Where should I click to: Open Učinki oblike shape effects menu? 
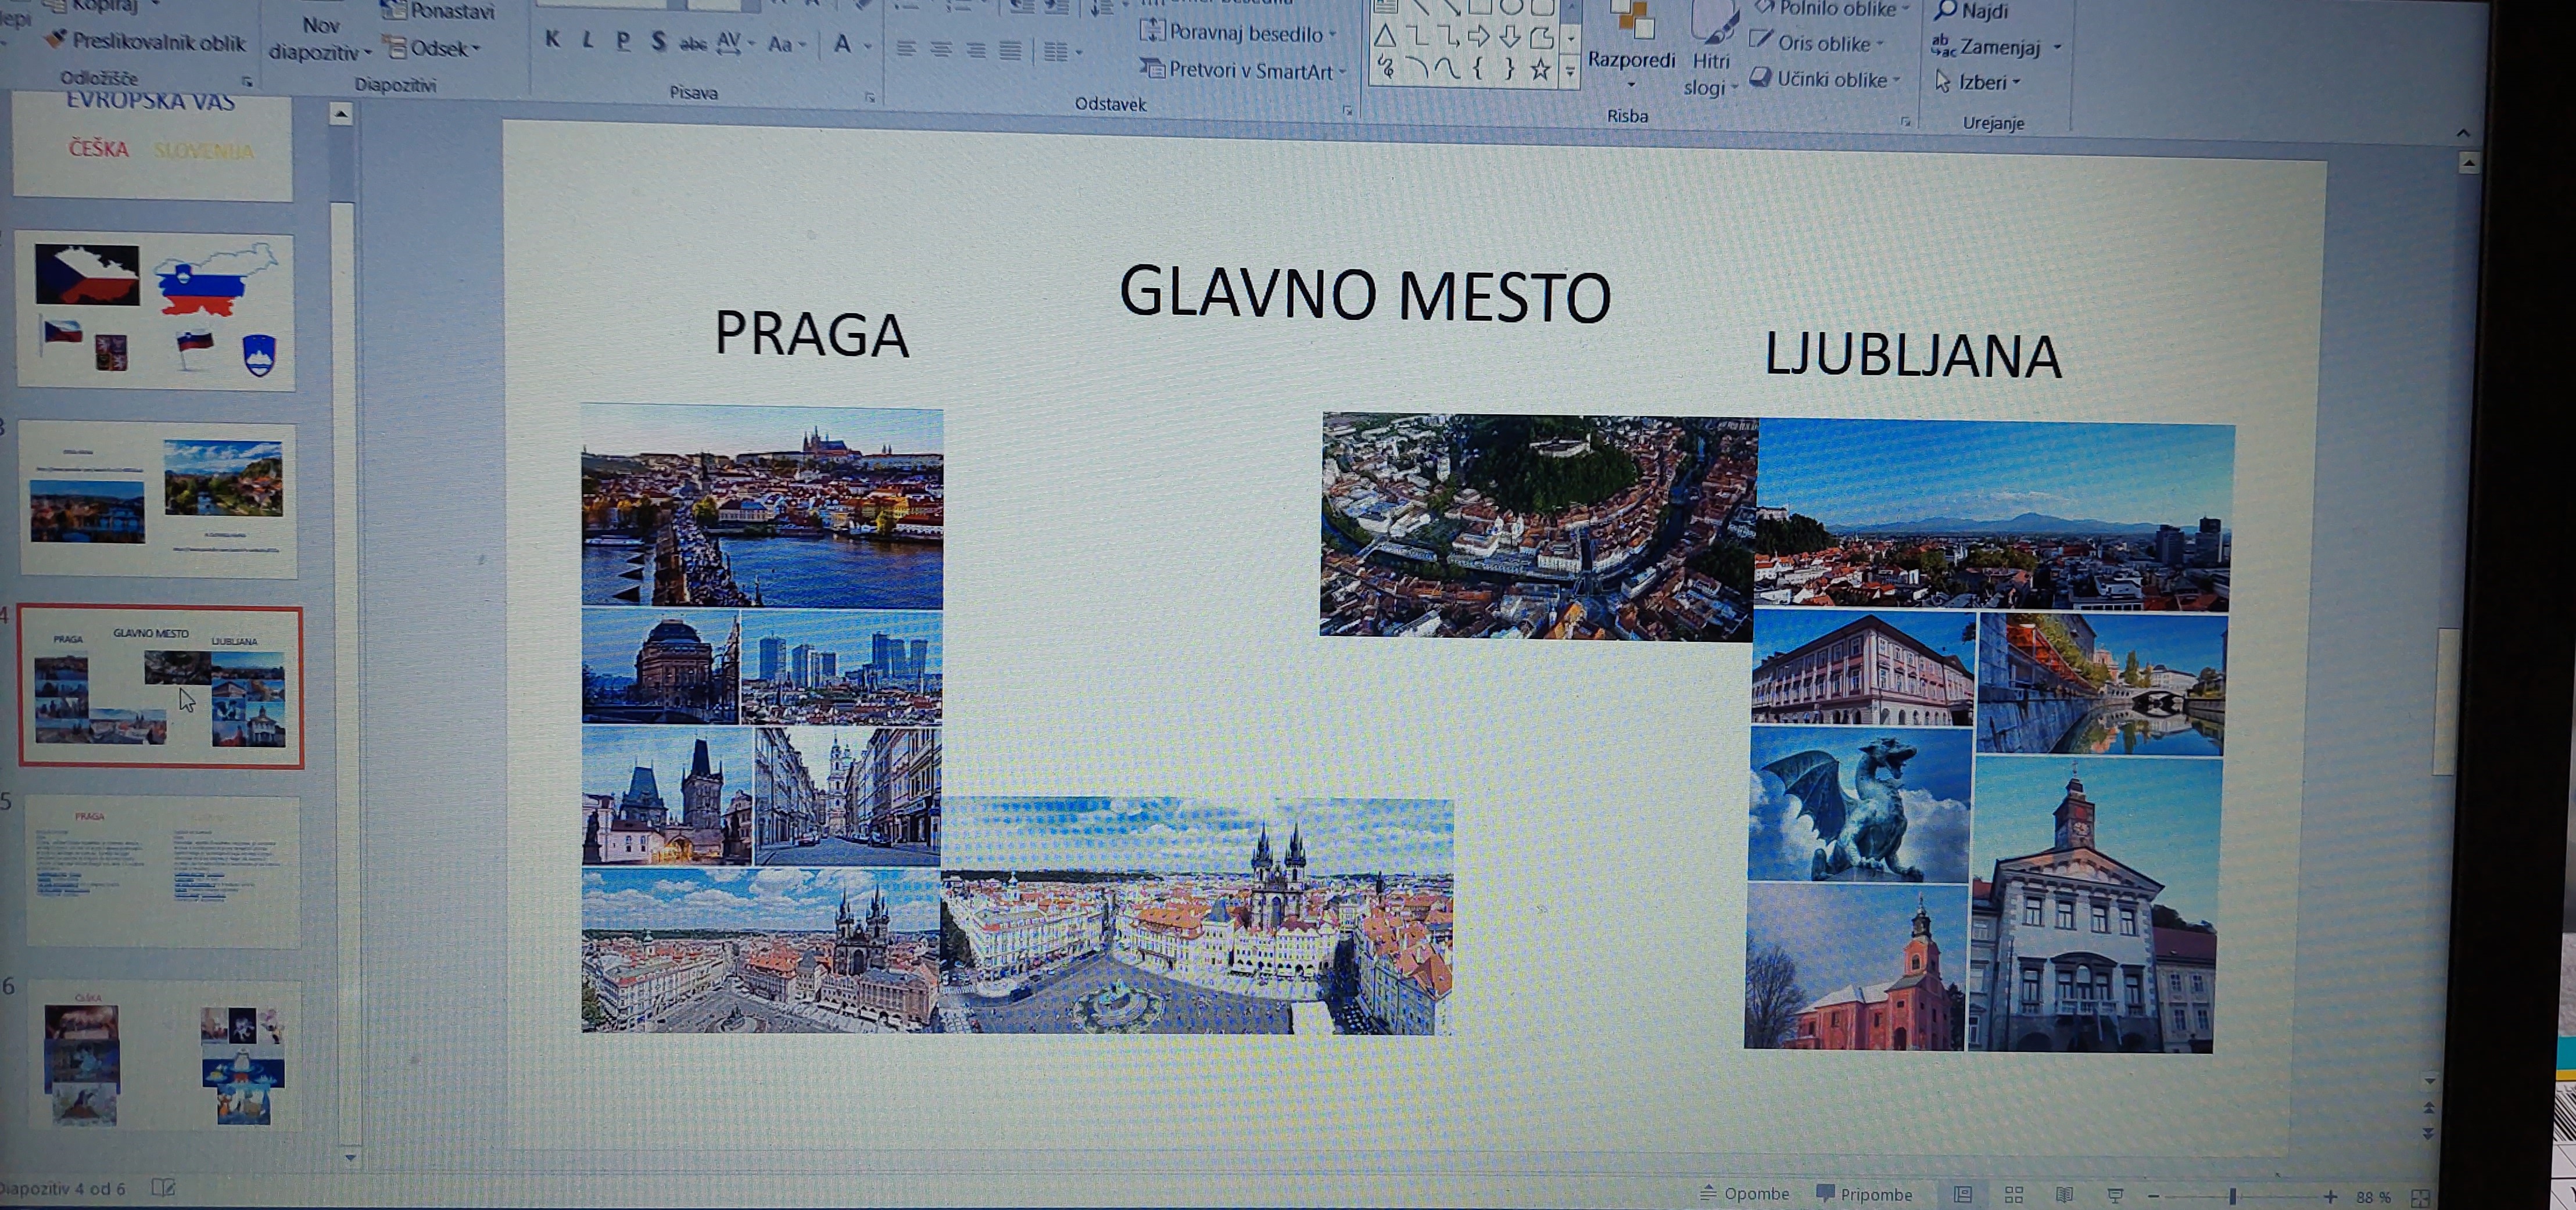(x=1825, y=79)
